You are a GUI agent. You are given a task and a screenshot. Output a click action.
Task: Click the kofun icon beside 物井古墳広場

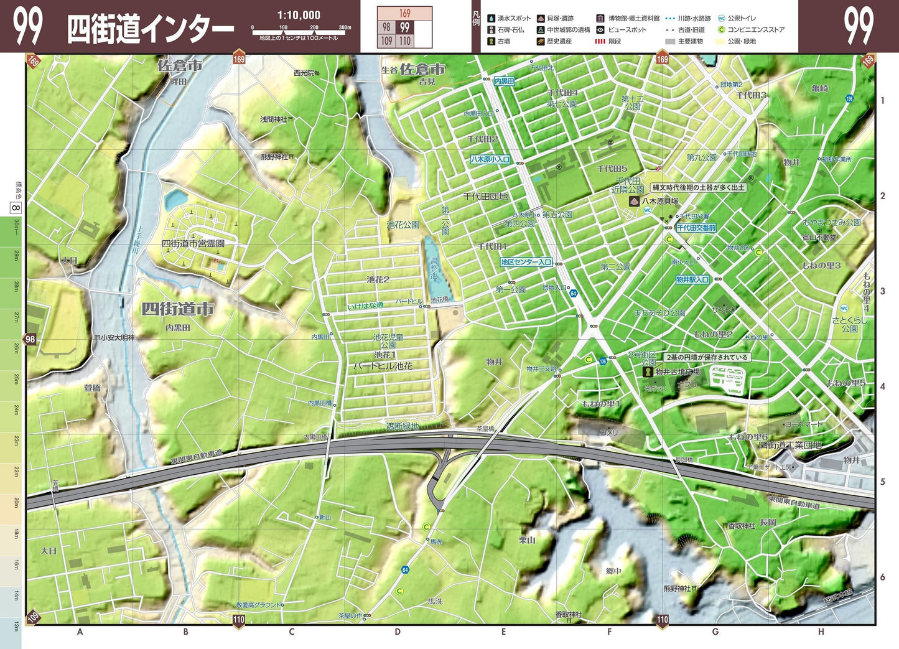[x=648, y=372]
